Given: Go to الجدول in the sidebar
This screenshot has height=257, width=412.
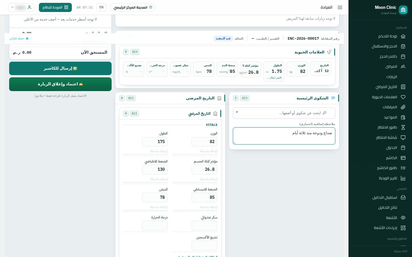Looking at the screenshot, I should tap(392, 148).
